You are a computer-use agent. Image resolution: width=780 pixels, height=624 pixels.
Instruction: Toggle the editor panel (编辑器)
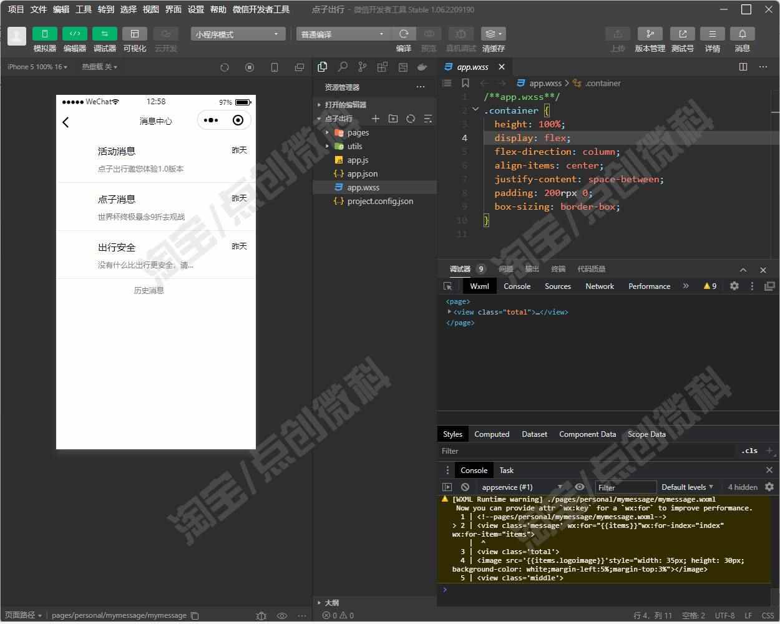coord(75,34)
